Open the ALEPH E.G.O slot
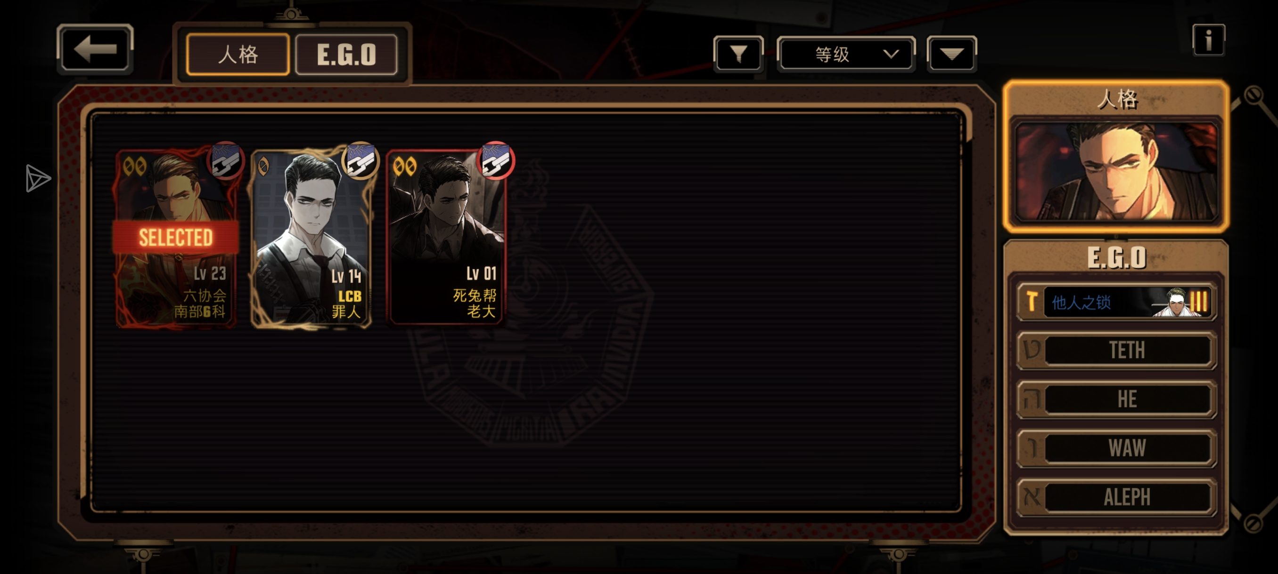The height and width of the screenshot is (574, 1278). point(1116,497)
